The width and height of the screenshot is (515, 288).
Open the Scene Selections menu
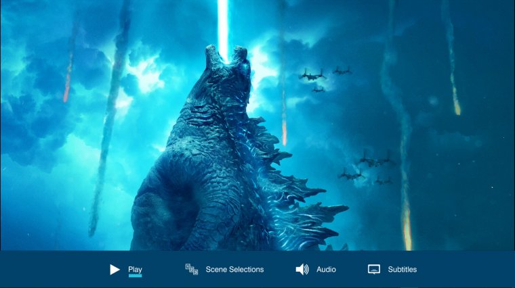coord(234,269)
